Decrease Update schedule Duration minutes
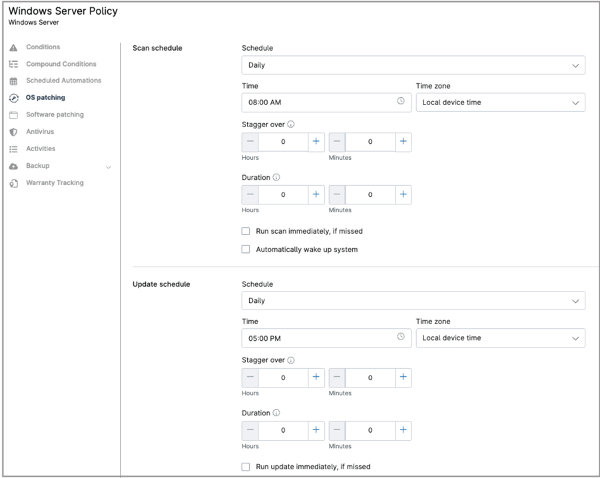 point(337,431)
